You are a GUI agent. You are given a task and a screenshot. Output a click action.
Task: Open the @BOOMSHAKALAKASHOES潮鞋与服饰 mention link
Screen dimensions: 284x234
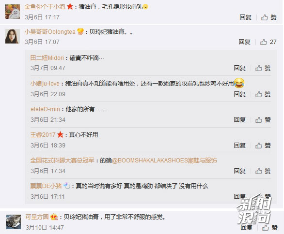point(164,161)
